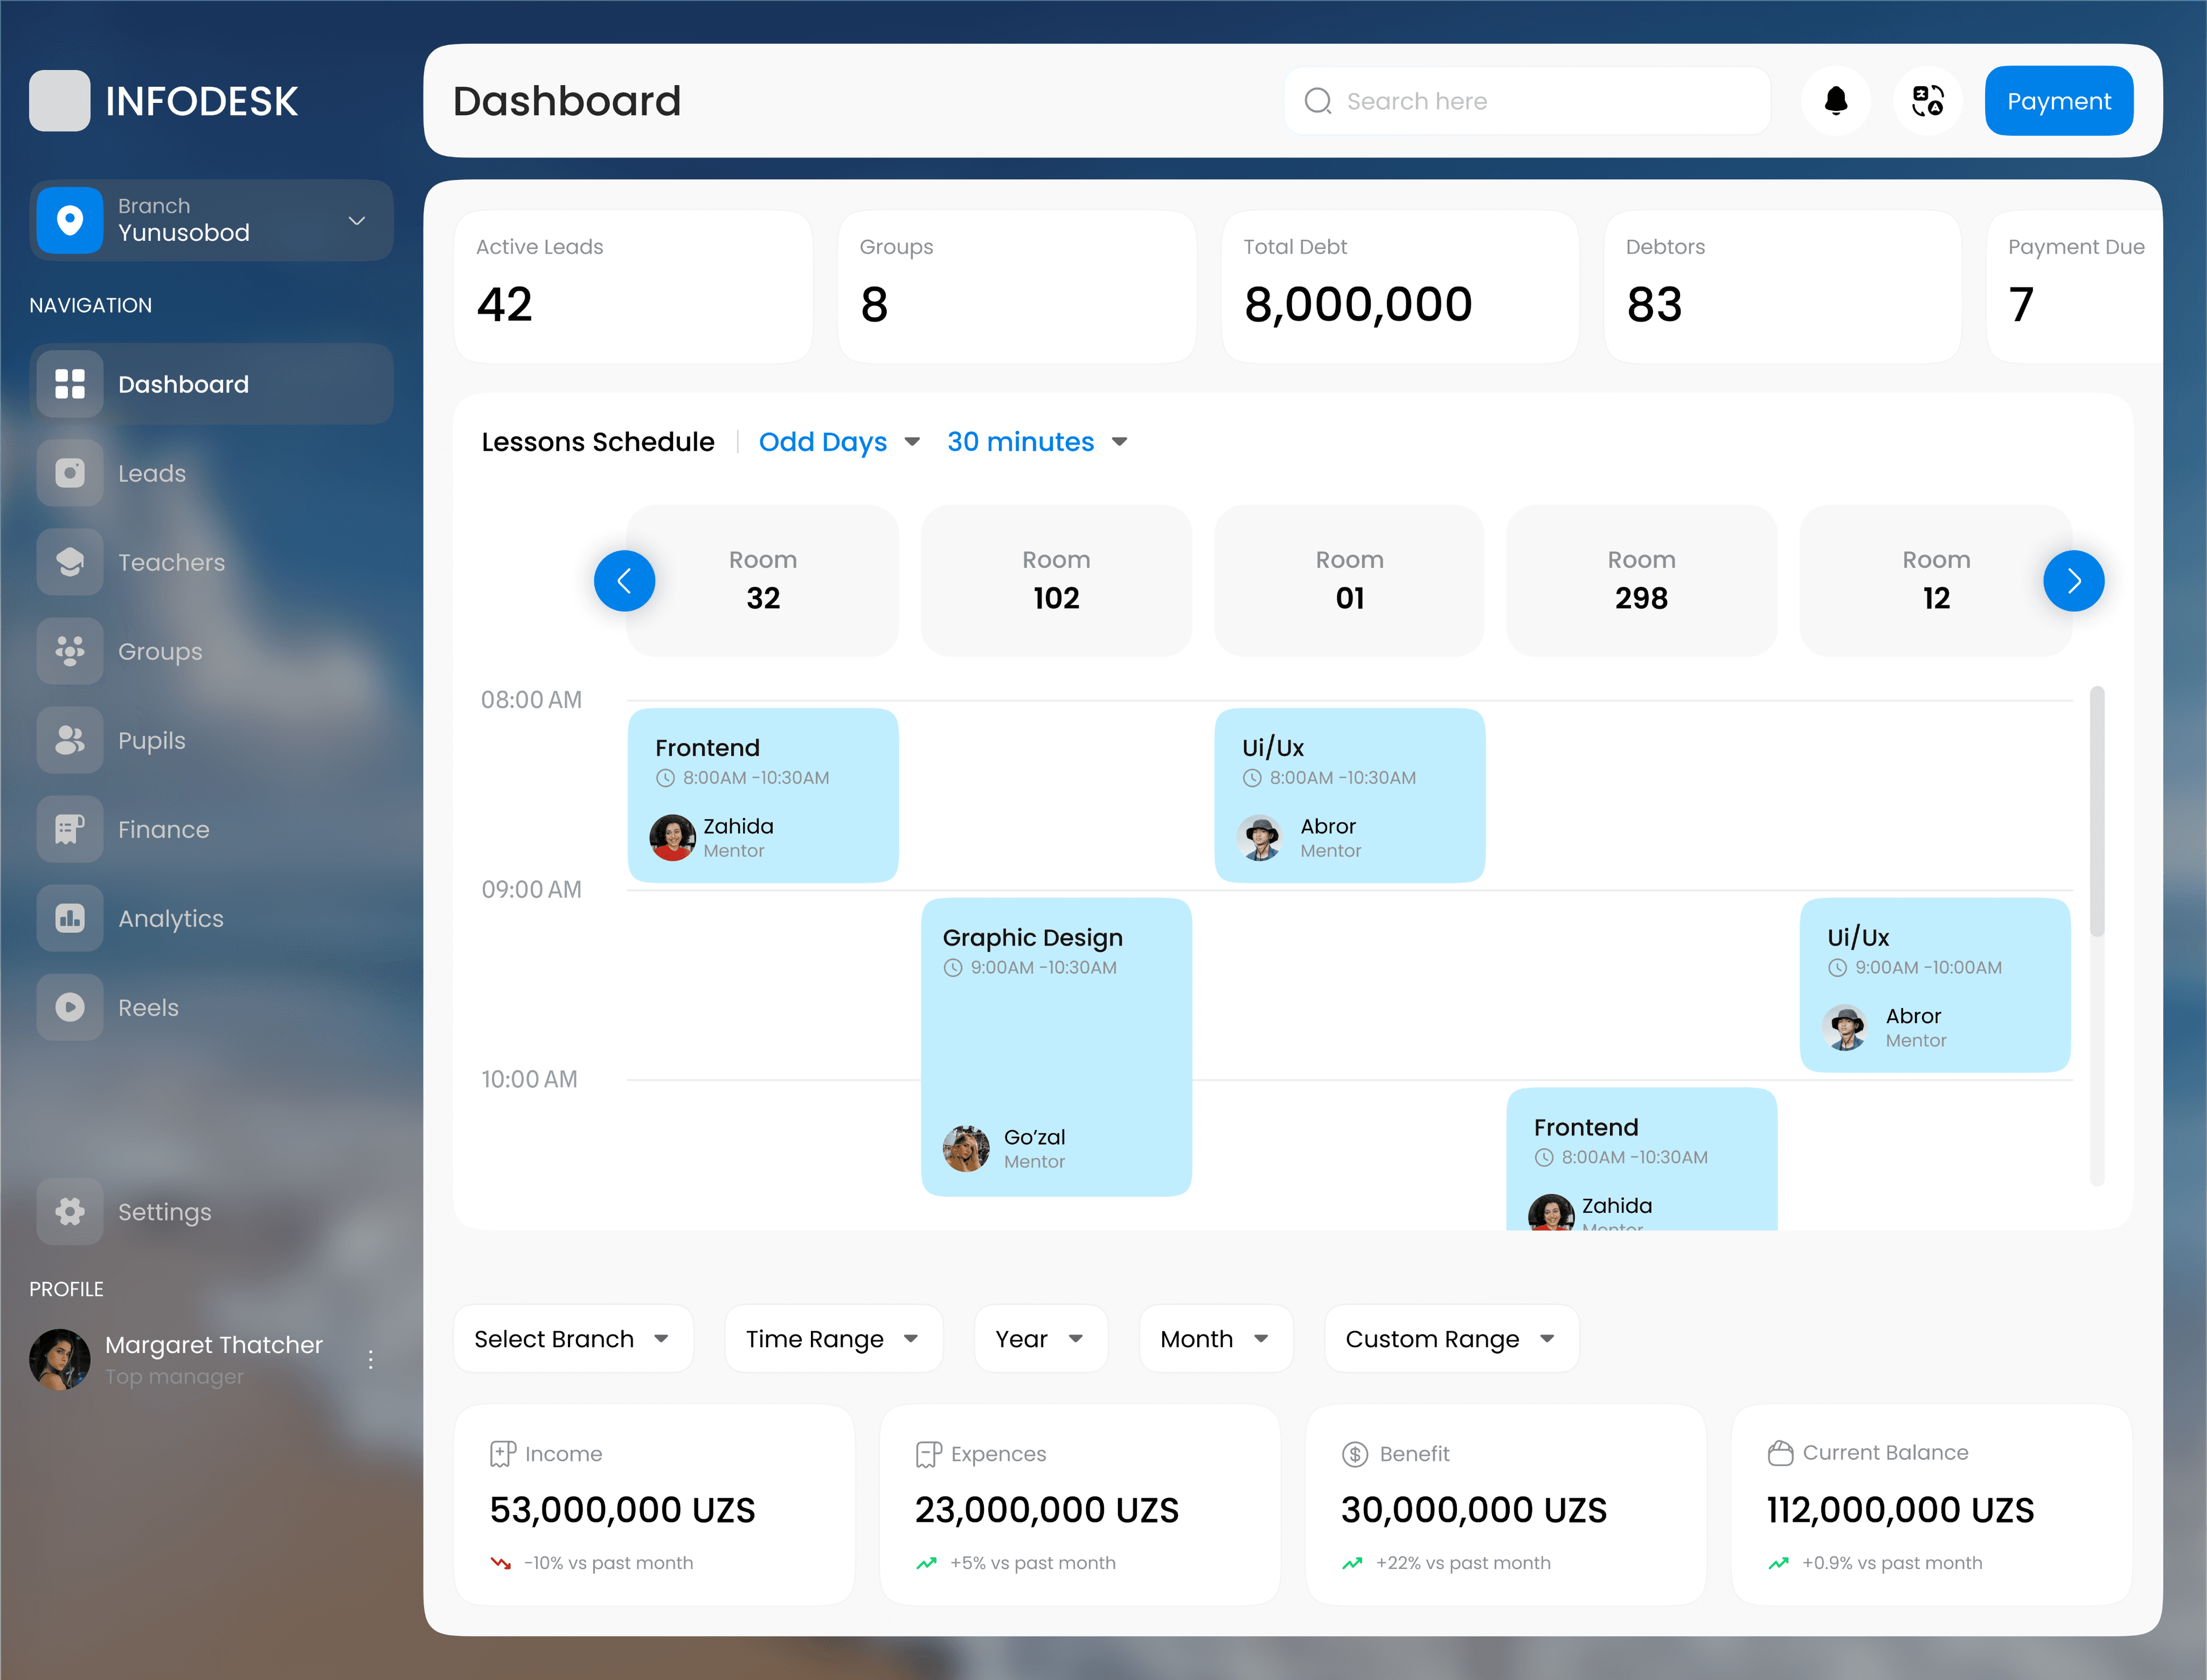Open Margaret Thatcher profile avatar
The image size is (2207, 1680).
coord(60,1359)
